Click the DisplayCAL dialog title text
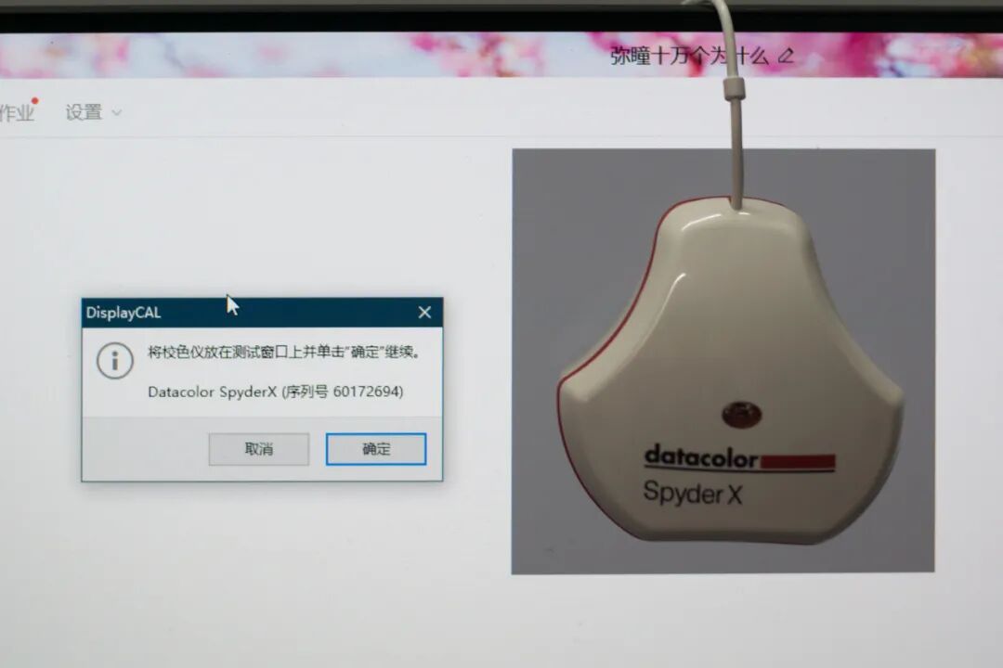1003x668 pixels. [124, 313]
